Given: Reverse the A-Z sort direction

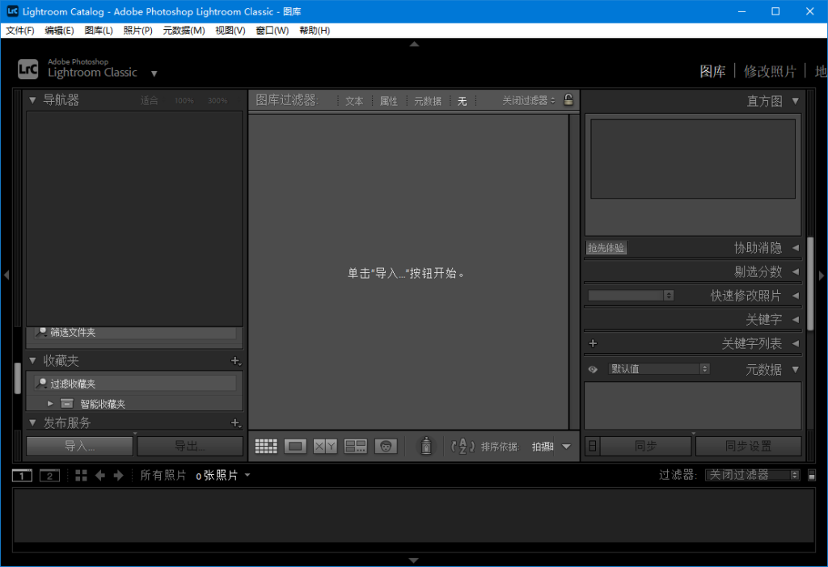Looking at the screenshot, I should [x=463, y=446].
